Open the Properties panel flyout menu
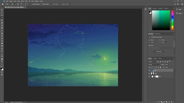Image resolution: width=184 pixels, height=103 pixels. pyautogui.click(x=174, y=34)
